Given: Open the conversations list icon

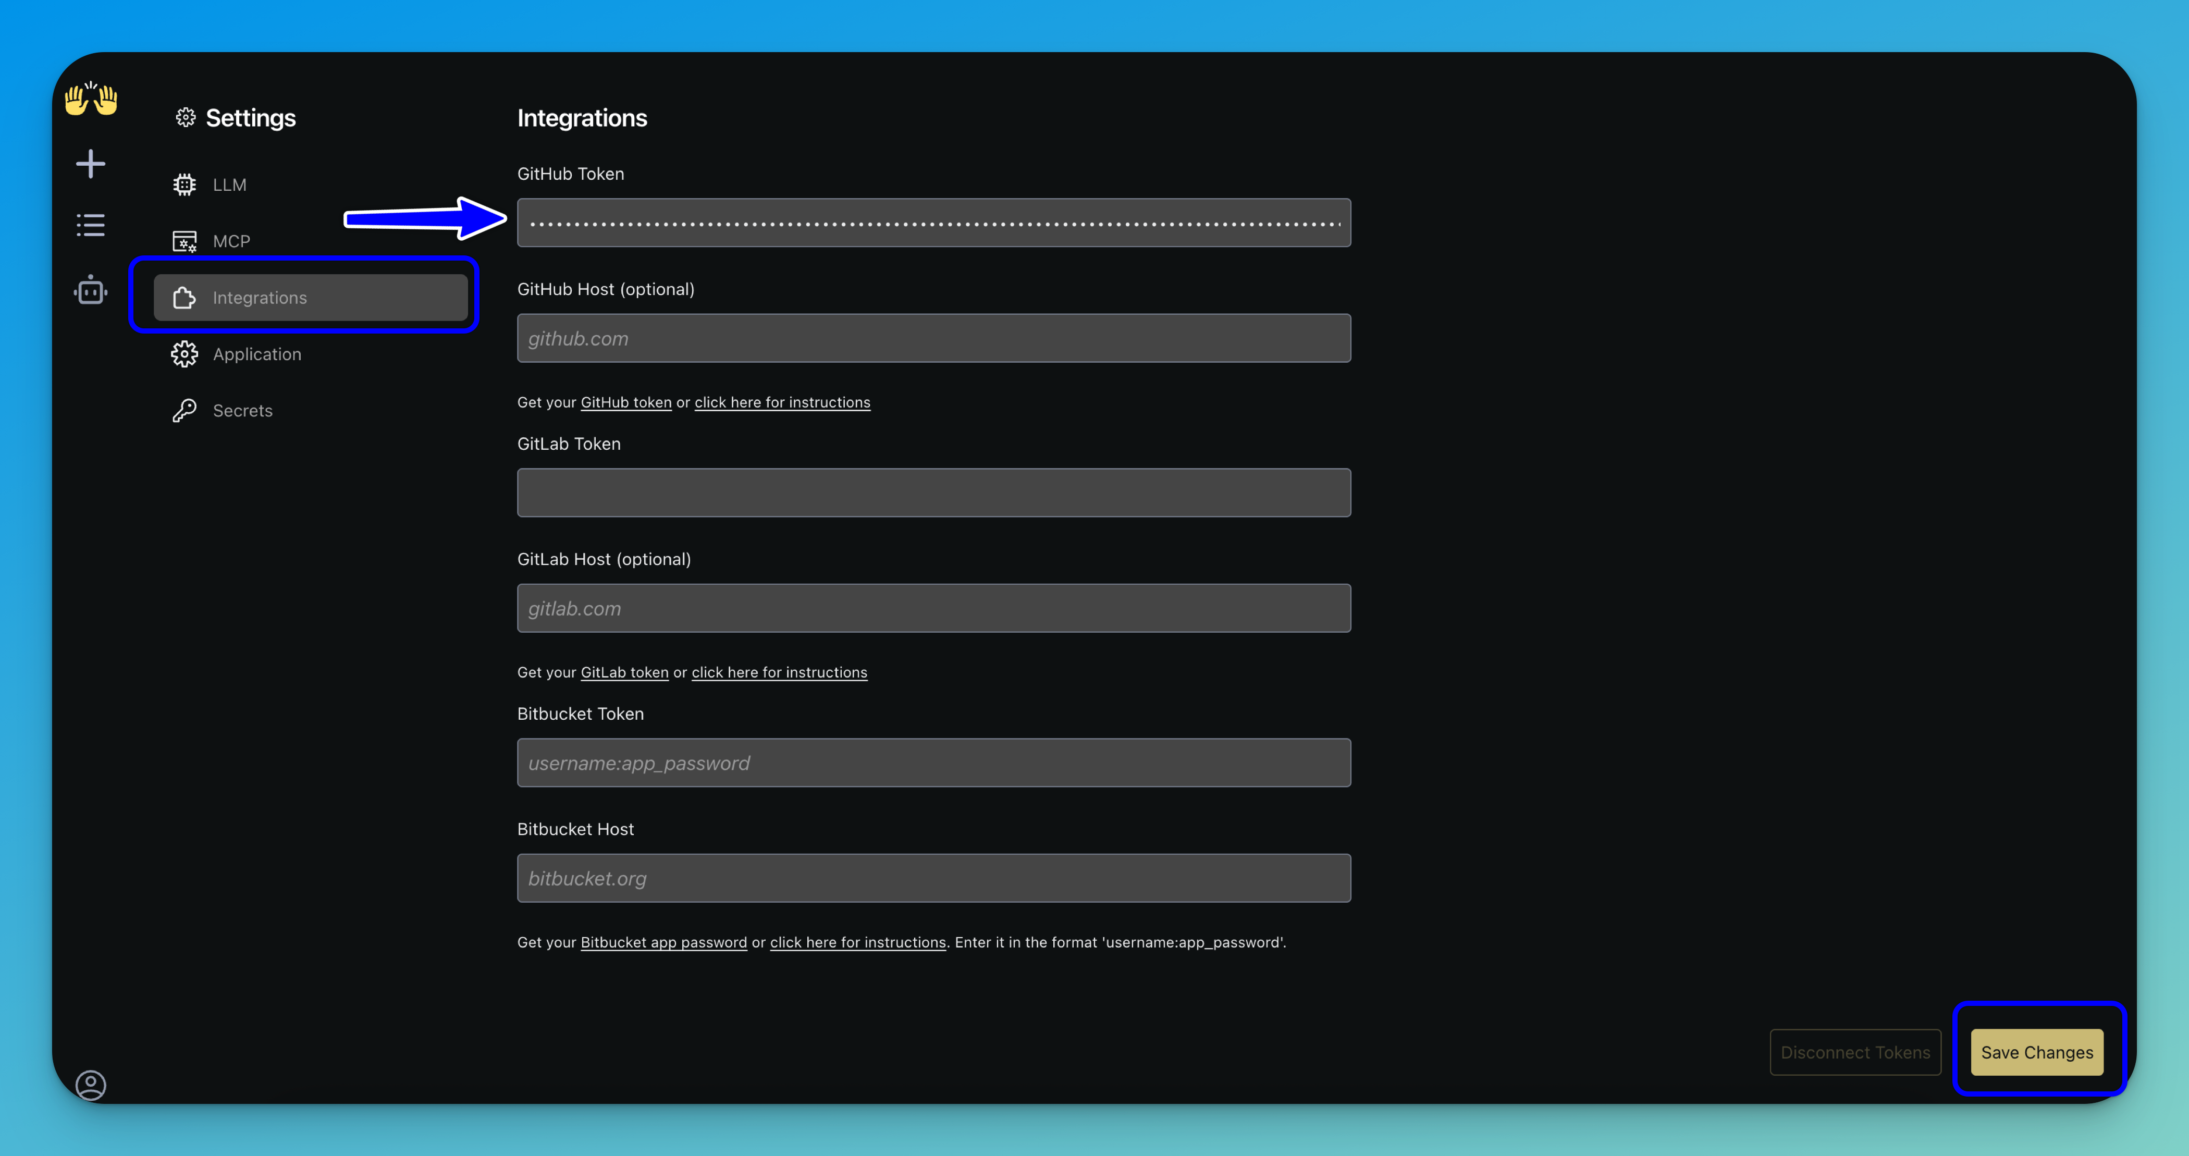Looking at the screenshot, I should [91, 225].
